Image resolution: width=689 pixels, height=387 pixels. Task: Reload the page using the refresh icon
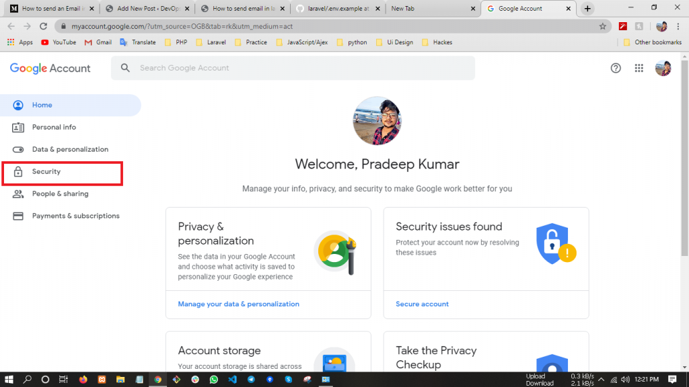tap(43, 26)
